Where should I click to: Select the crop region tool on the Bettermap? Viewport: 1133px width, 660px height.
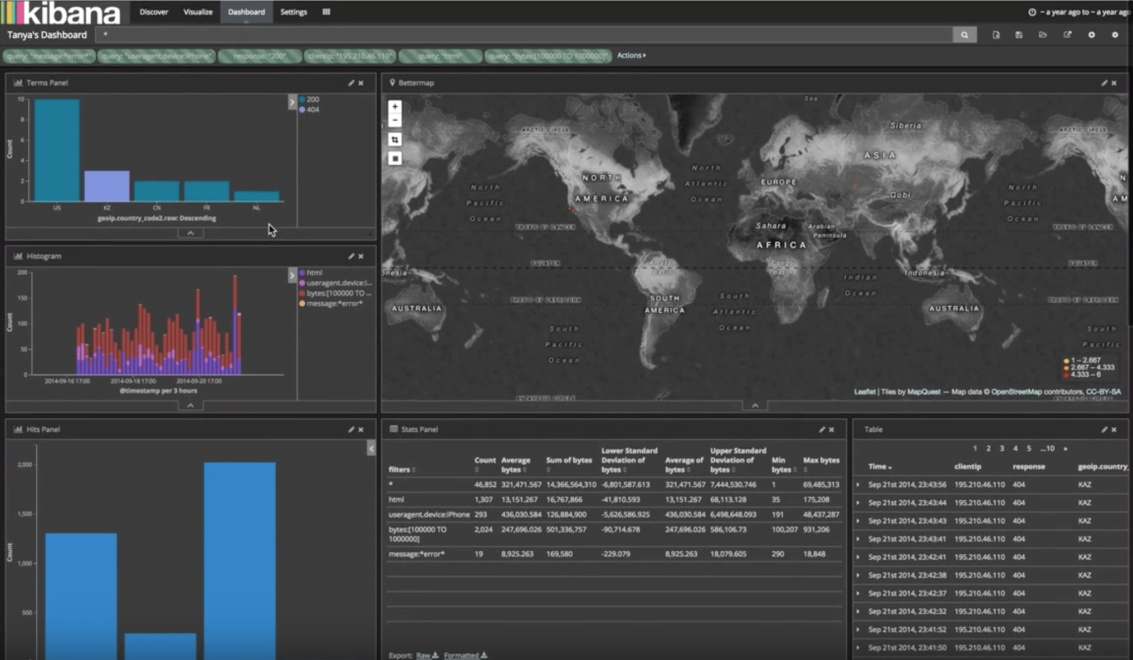tap(395, 140)
